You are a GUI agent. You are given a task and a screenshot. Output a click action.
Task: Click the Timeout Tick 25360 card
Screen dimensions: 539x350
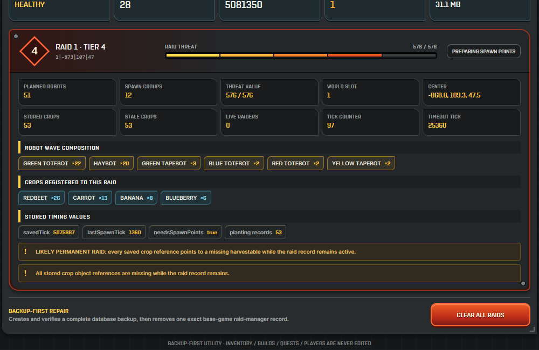click(x=471, y=122)
